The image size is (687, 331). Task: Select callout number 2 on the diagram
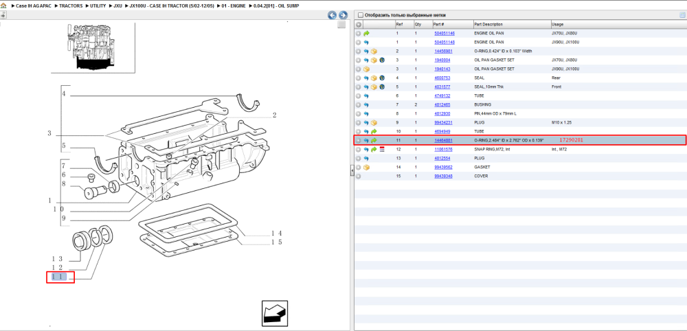274,115
